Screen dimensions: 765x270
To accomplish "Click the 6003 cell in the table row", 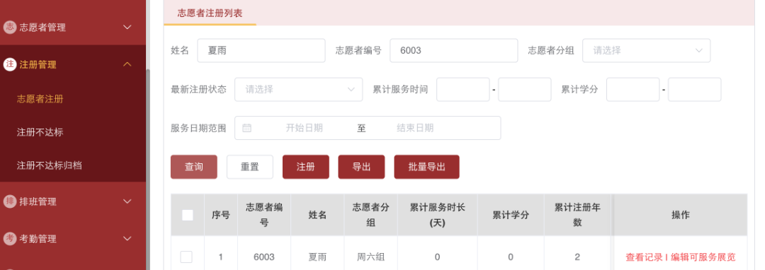I will [264, 257].
